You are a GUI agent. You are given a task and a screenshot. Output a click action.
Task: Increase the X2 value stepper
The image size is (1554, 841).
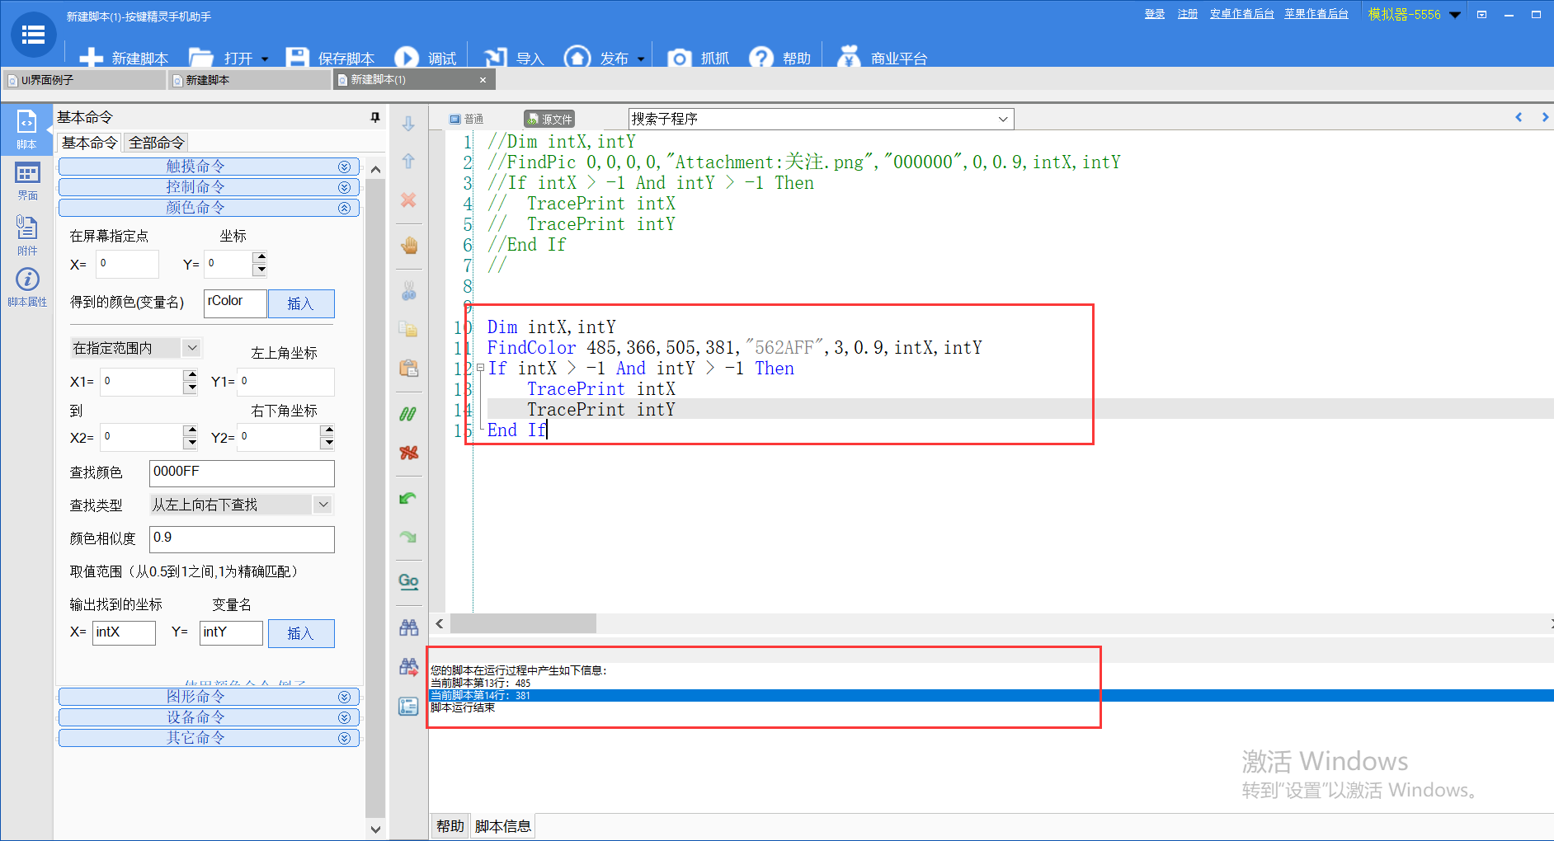click(x=191, y=430)
